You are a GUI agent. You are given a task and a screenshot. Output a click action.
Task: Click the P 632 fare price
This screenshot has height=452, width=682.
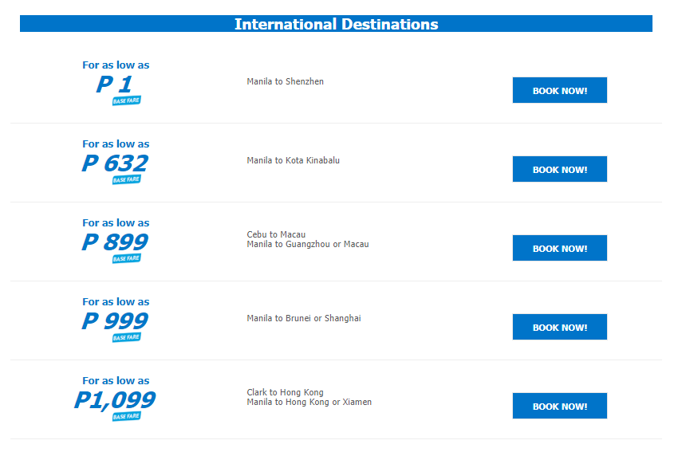[x=115, y=163]
